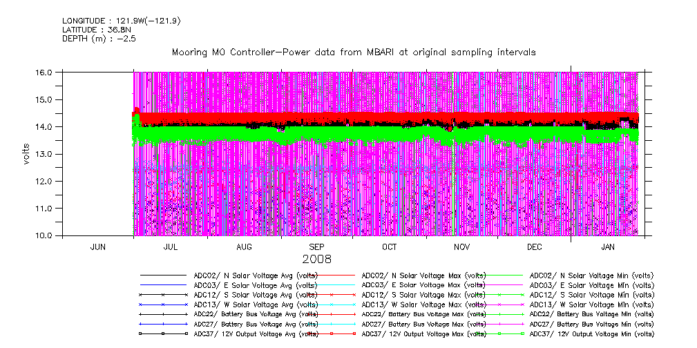
Task: Click the JAN month label on the time axis
Action: point(608,246)
